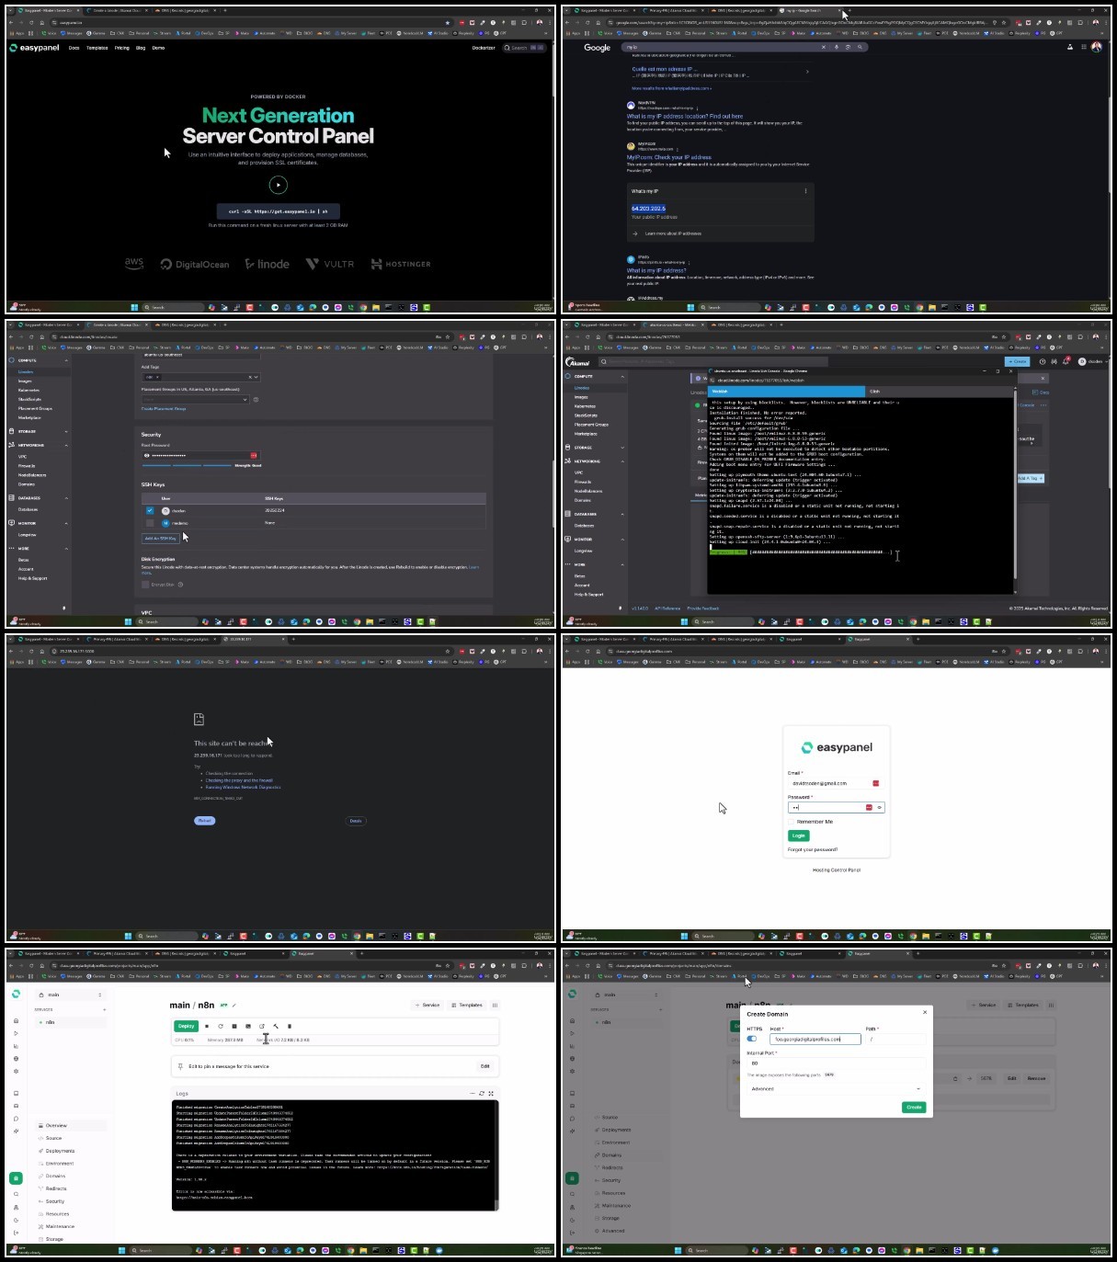Viewport: 1117px width, 1262px height.
Task: Click help icon beside Placement Groups dropdown
Action: pyautogui.click(x=256, y=400)
